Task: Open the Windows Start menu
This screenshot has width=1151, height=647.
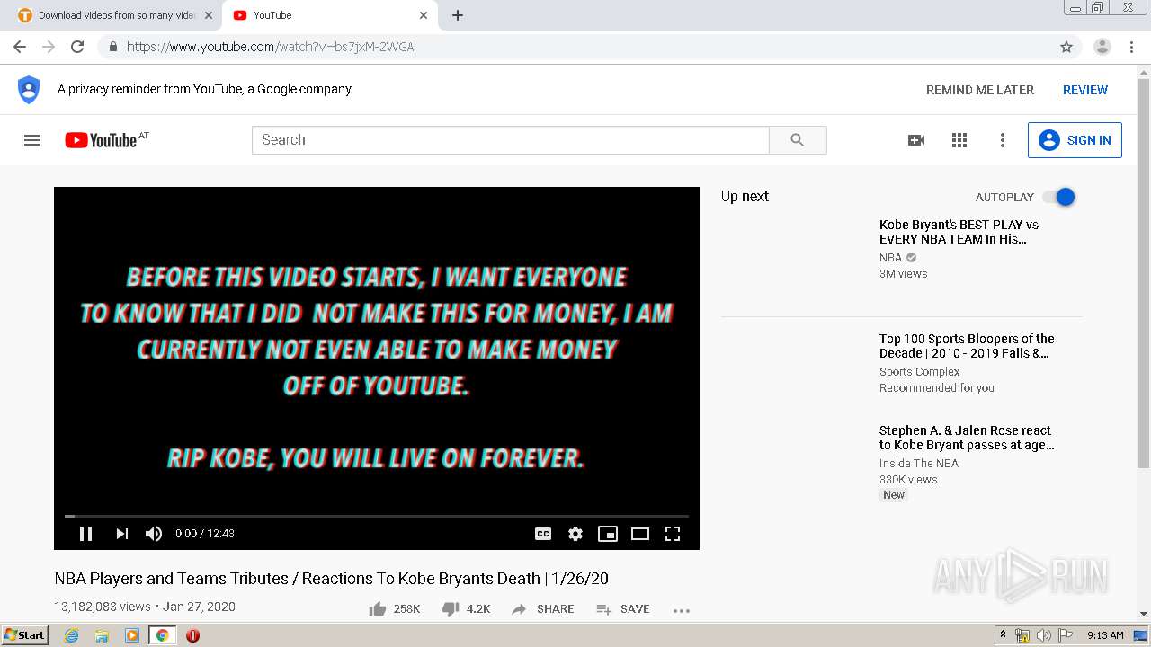Action: click(24, 635)
